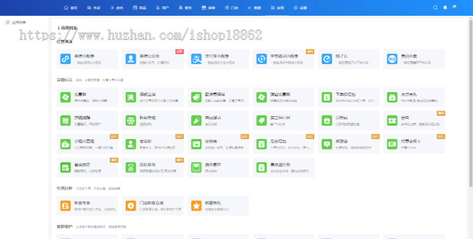Image resolution: width=473 pixels, height=239 pixels.
Task: Open the 配送费满减 tag icon
Action: tap(196, 97)
